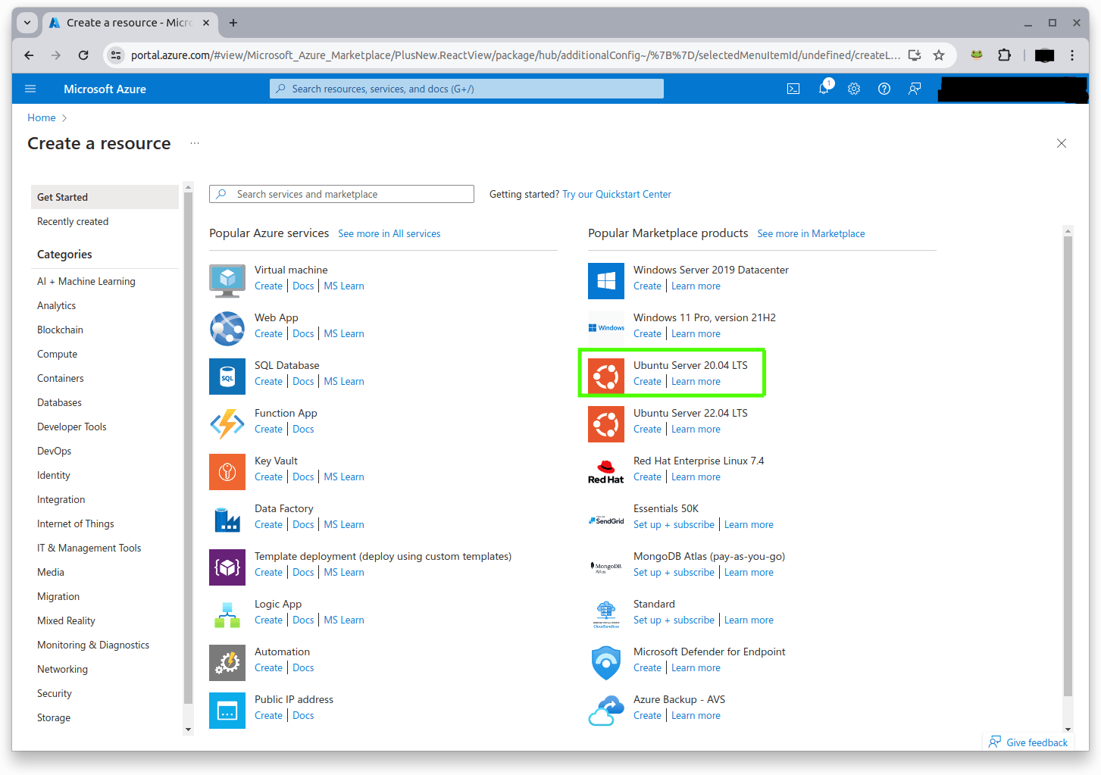Open See more in Marketplace link
The width and height of the screenshot is (1101, 775).
811,233
